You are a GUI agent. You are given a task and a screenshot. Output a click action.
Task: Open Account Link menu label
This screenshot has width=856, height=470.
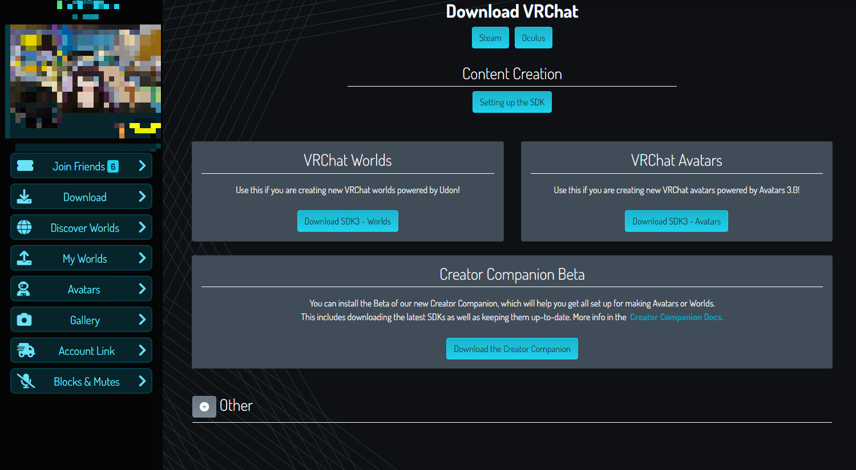click(x=87, y=351)
